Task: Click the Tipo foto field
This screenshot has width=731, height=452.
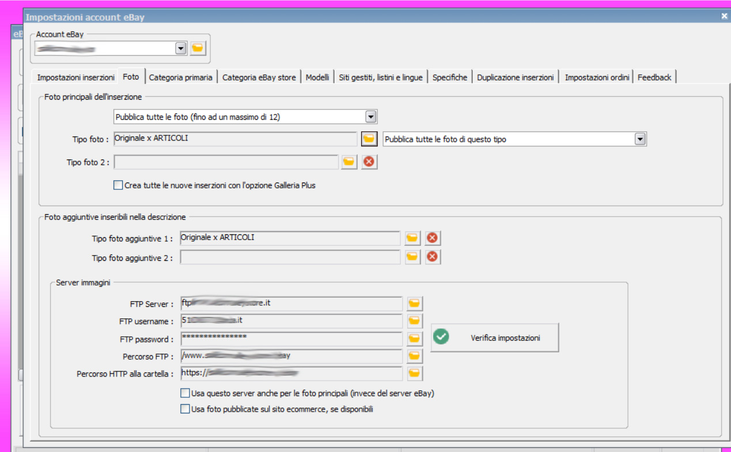Action: pos(235,139)
